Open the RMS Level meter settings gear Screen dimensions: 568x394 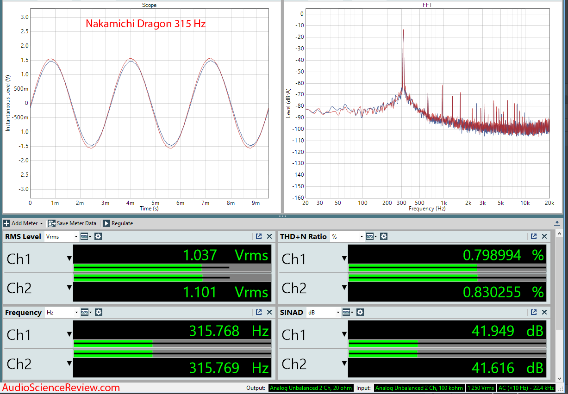(98, 236)
